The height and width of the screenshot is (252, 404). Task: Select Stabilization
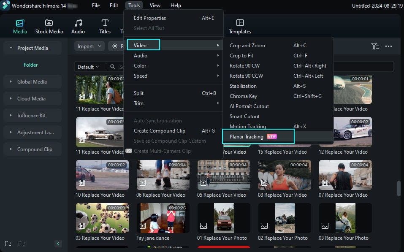(278, 86)
